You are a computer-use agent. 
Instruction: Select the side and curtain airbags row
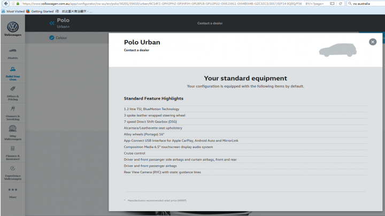point(245,159)
